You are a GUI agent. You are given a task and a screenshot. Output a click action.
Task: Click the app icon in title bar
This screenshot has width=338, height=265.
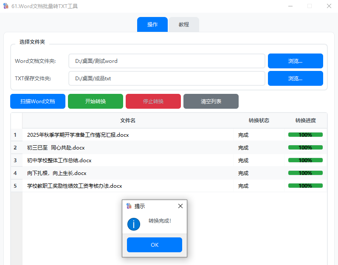(x=6, y=6)
